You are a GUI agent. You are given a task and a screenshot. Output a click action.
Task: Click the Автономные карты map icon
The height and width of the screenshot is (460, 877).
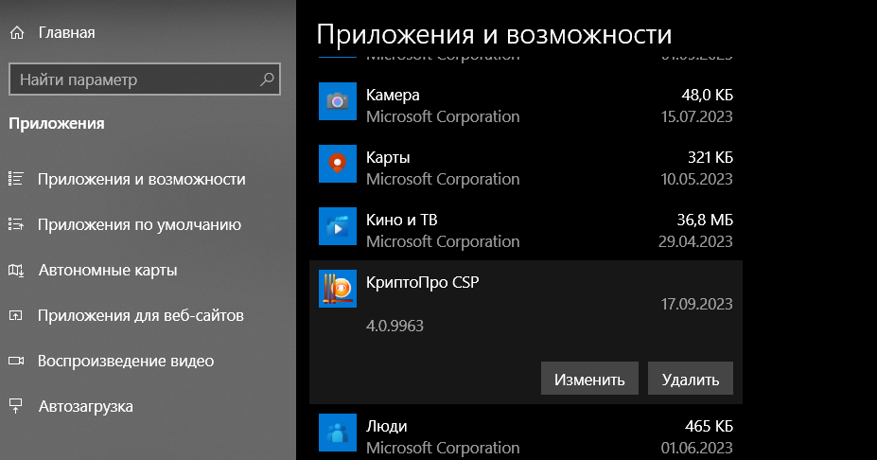pos(16,271)
